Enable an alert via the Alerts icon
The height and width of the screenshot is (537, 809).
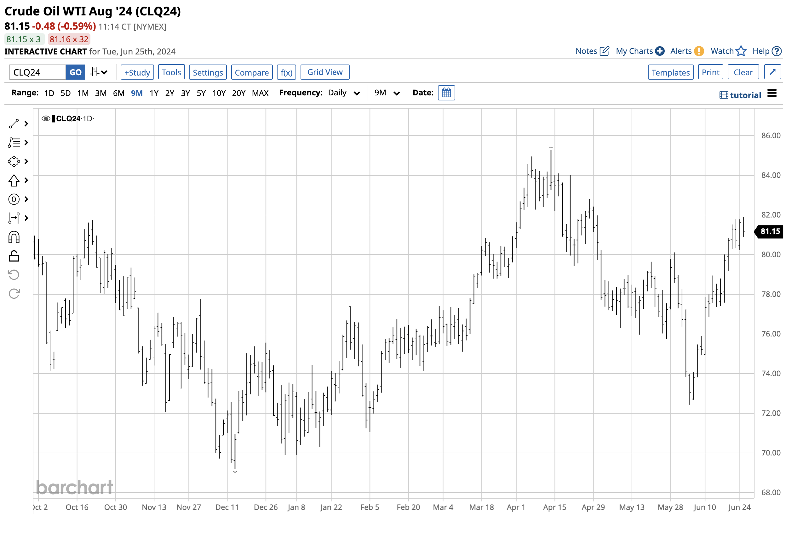point(699,51)
